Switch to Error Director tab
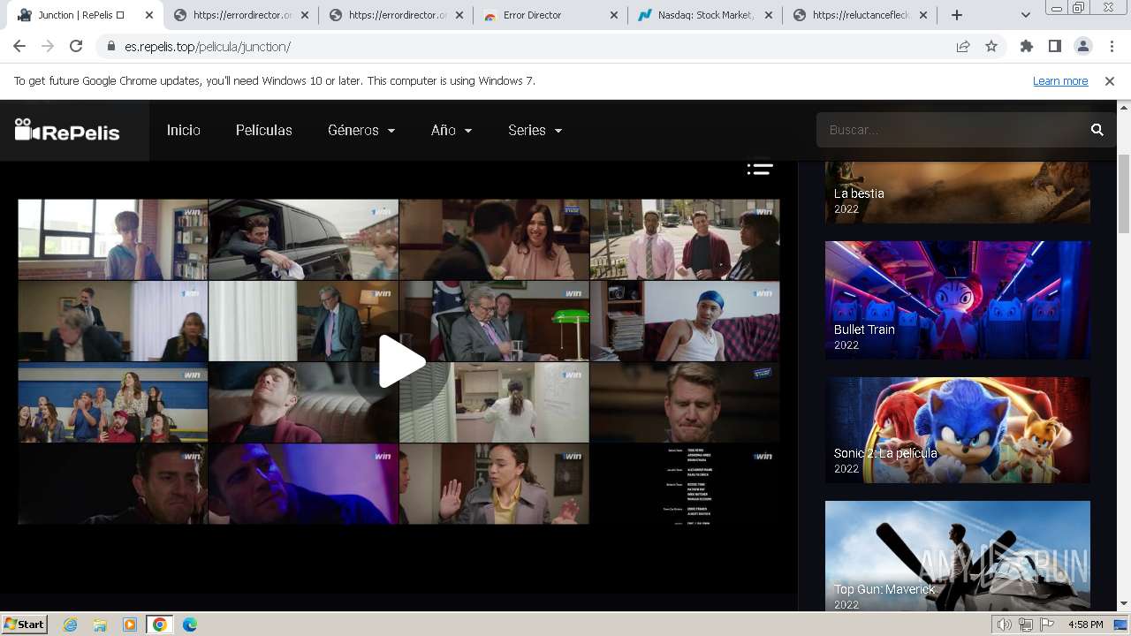1131x636 pixels. coord(550,15)
